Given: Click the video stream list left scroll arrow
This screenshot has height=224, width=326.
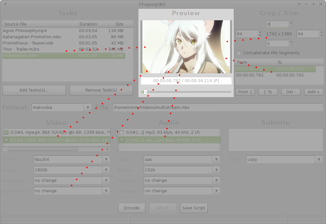Looking at the screenshot, I should tap(5, 149).
